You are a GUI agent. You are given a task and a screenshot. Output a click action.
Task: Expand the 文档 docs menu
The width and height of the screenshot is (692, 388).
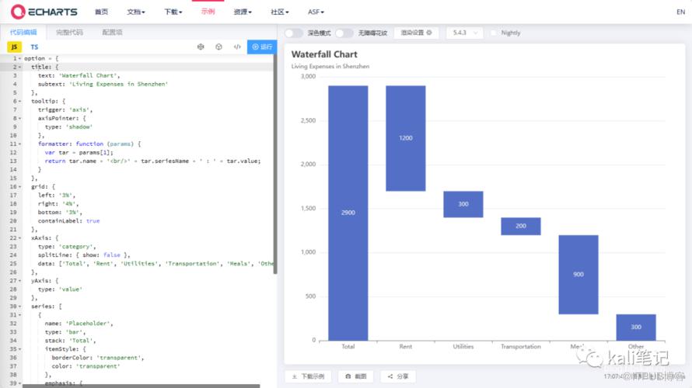136,12
